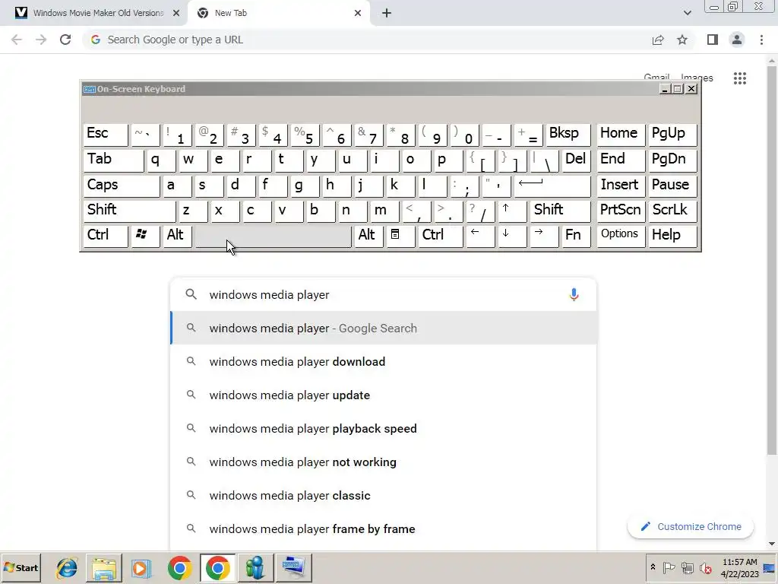
Task: Click the on-screen Del key
Action: (x=576, y=160)
